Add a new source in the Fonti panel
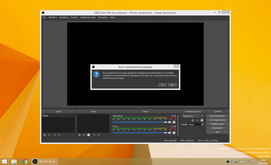Viewport: 271px width, 165px height. pos(79,135)
